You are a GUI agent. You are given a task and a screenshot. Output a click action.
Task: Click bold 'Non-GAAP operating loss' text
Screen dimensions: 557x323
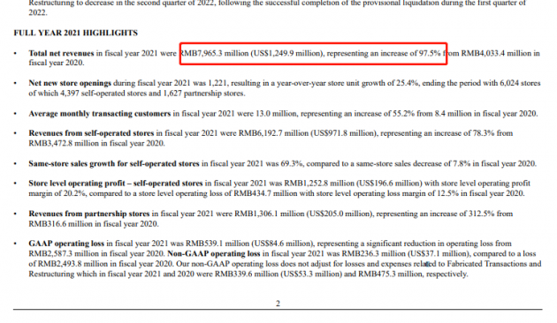click(213, 254)
